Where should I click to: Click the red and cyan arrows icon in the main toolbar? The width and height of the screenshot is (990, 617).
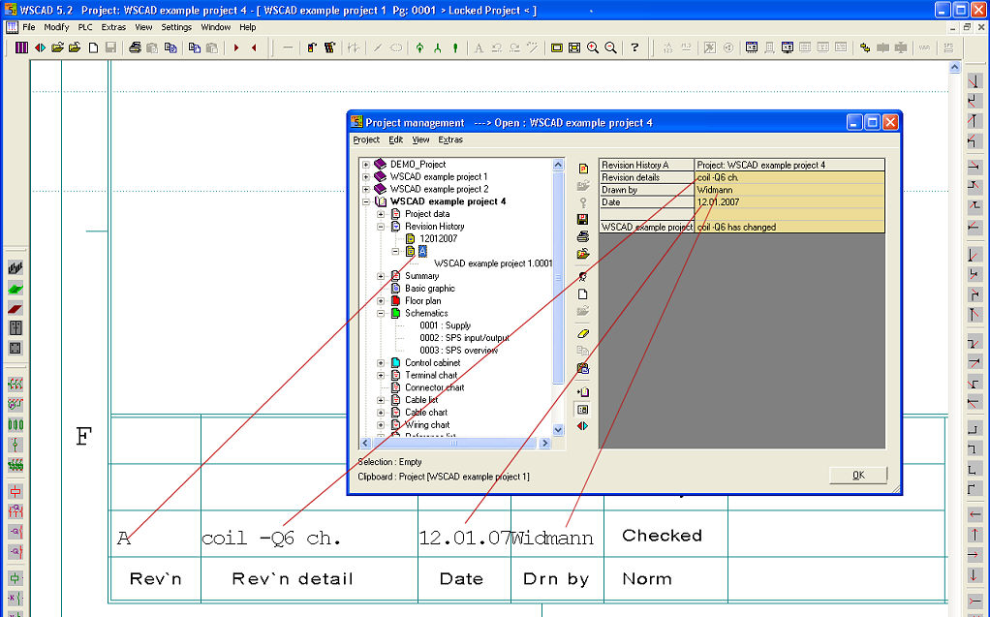point(40,47)
